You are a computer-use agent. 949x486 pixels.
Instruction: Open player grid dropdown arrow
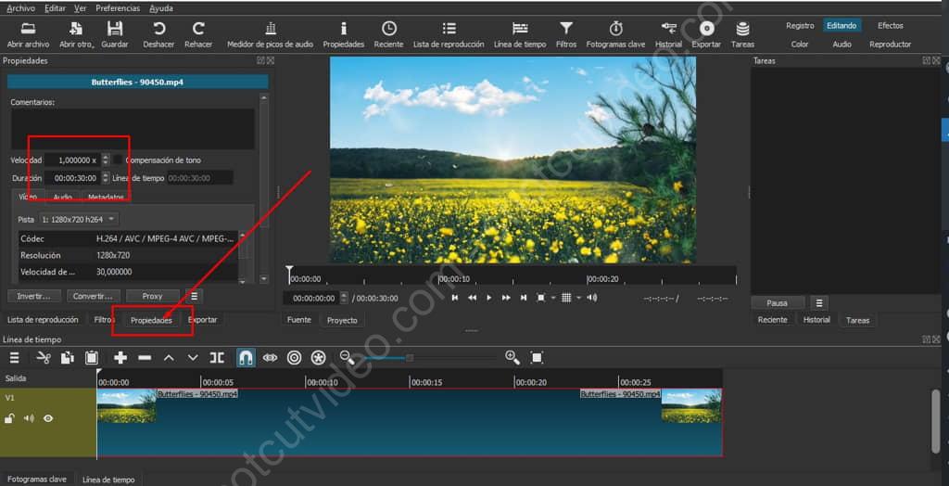click(x=578, y=298)
